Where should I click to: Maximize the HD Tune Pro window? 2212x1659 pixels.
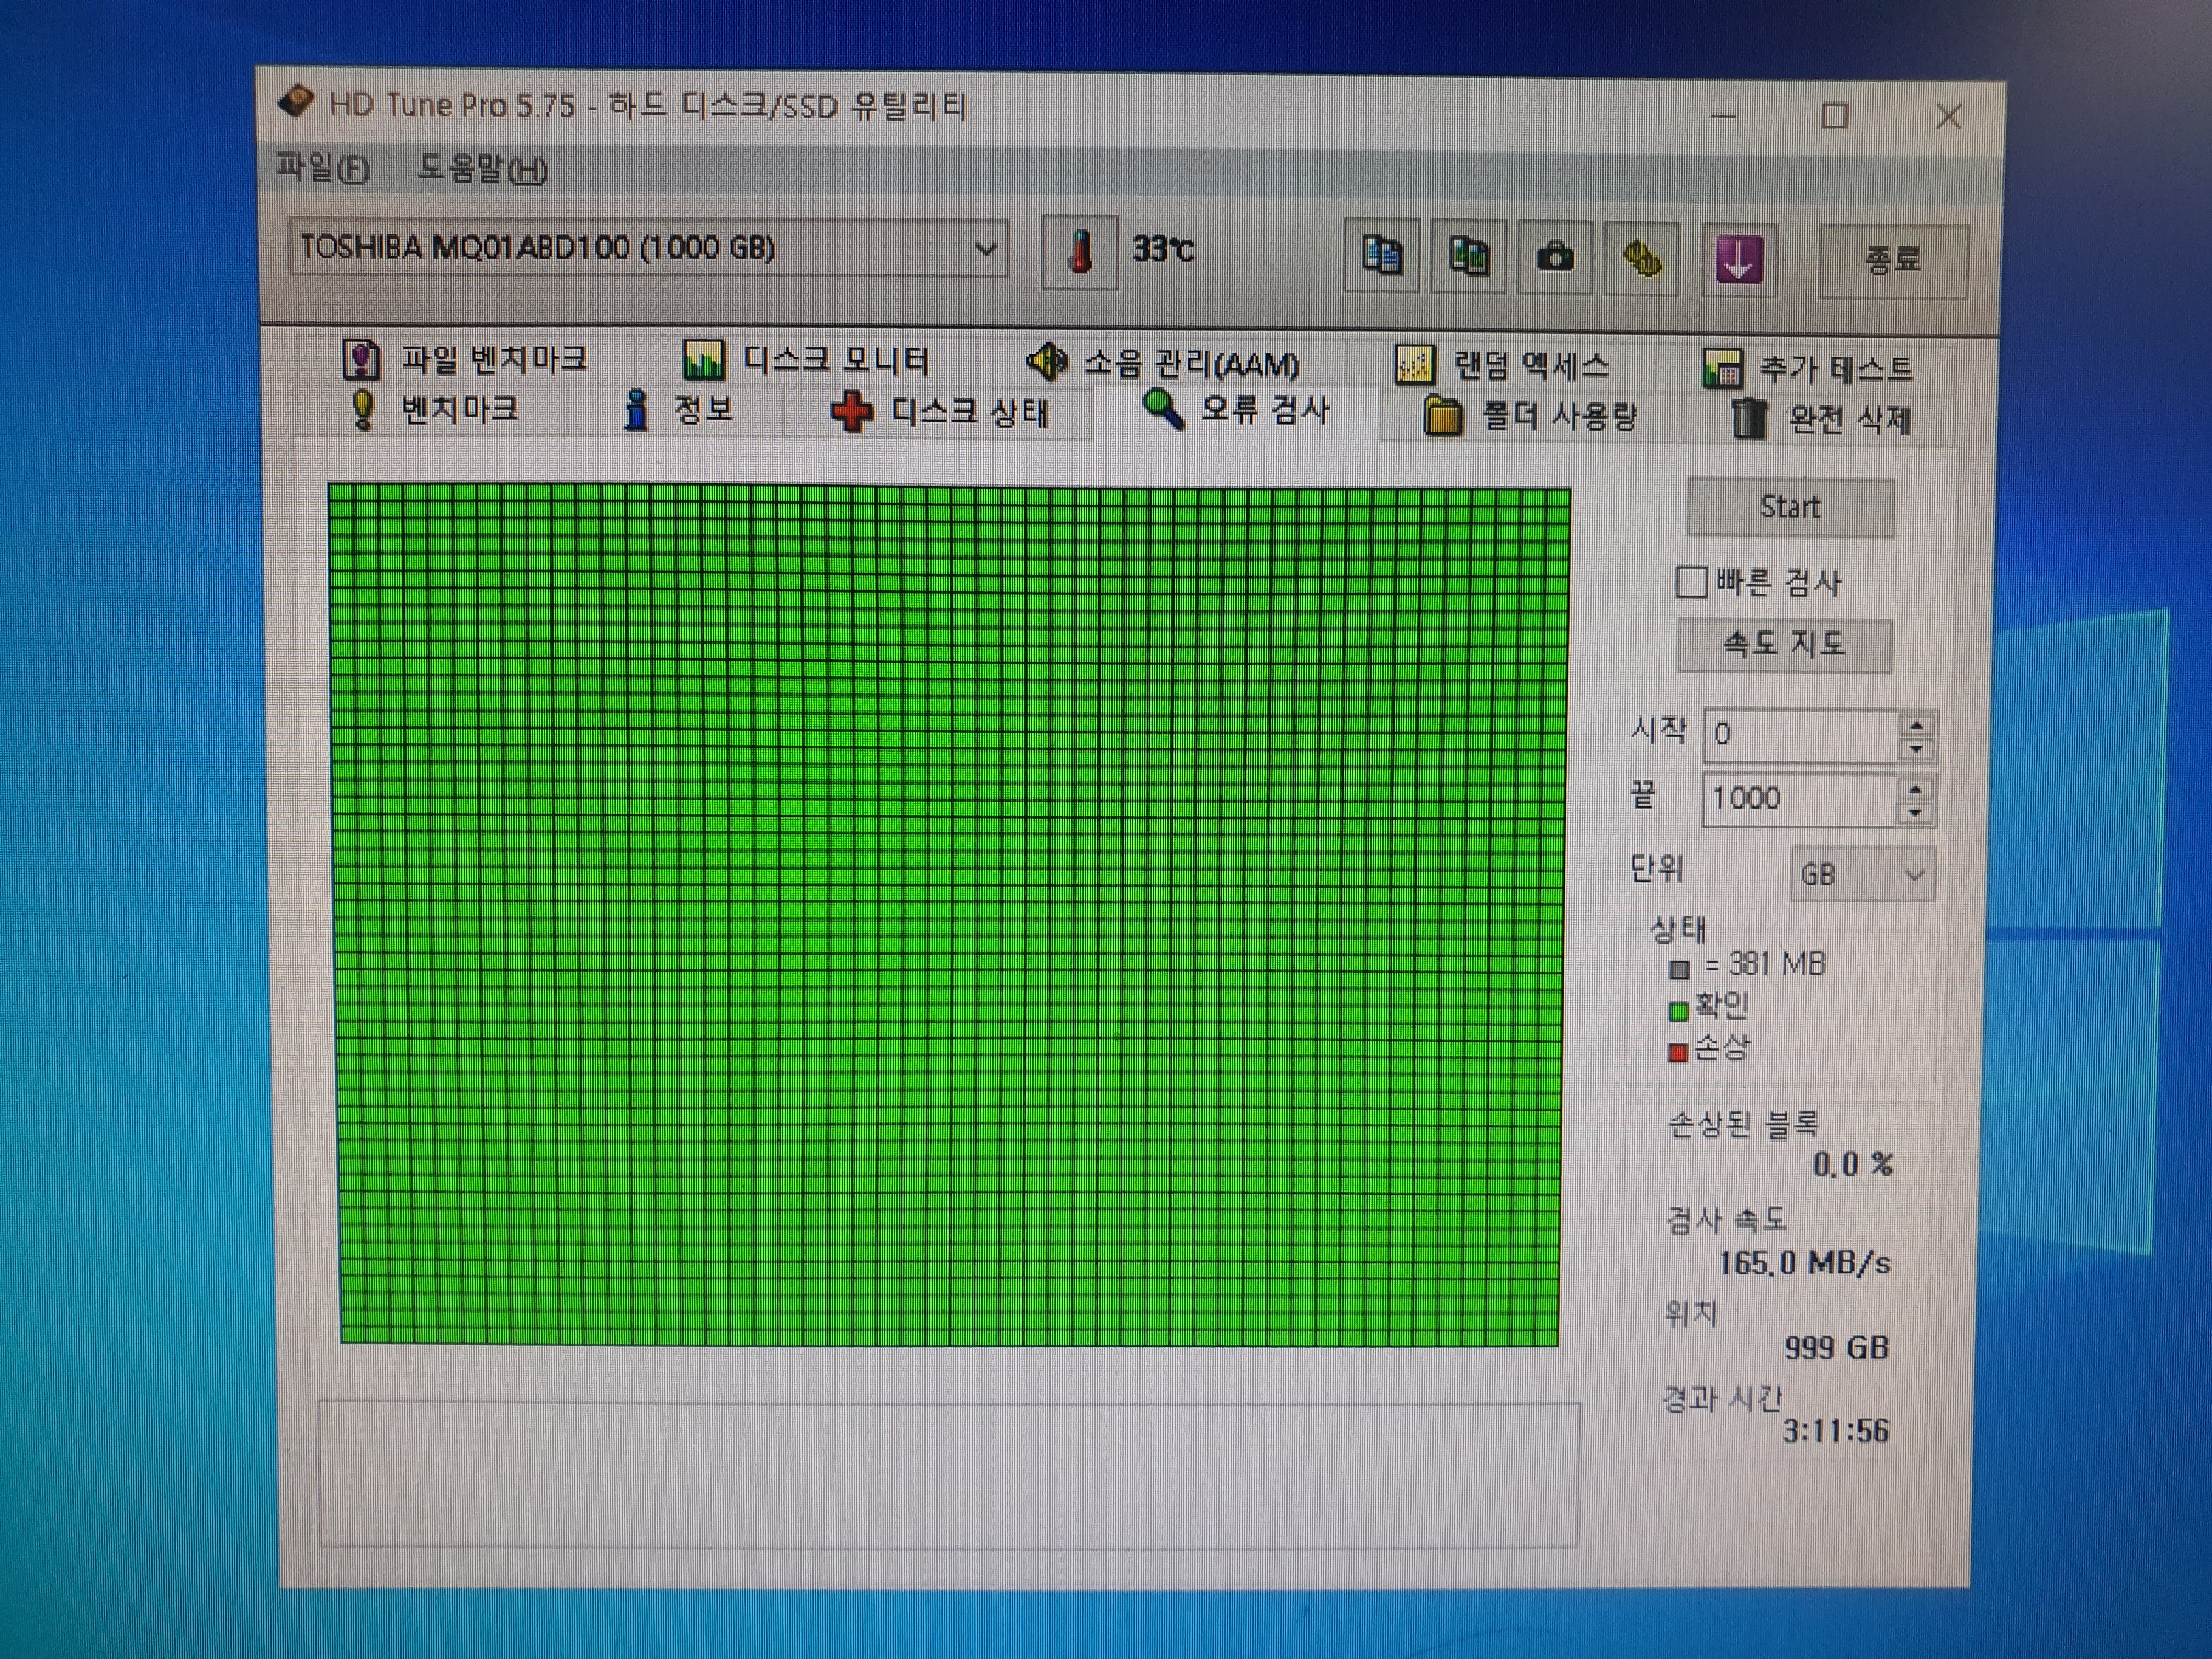pos(1834,116)
